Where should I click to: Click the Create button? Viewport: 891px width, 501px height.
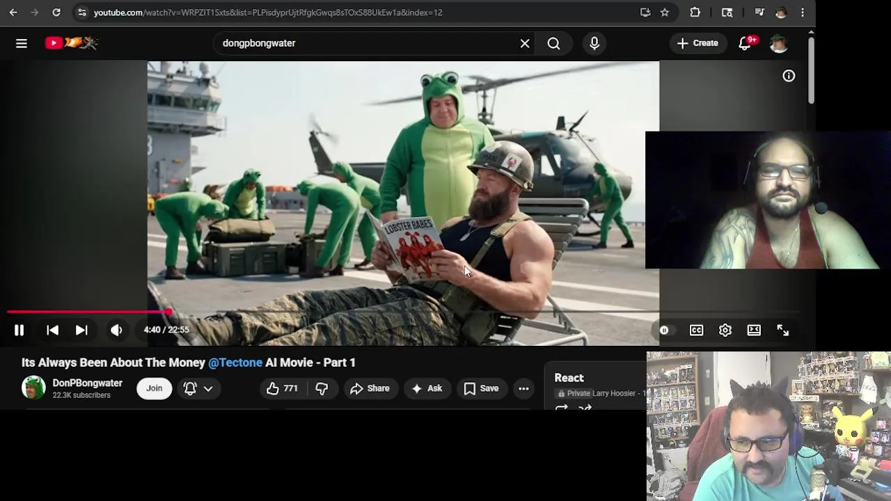(697, 43)
